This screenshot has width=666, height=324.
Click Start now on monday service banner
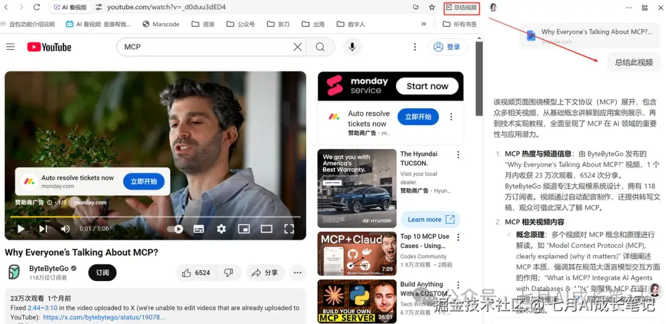coord(427,87)
